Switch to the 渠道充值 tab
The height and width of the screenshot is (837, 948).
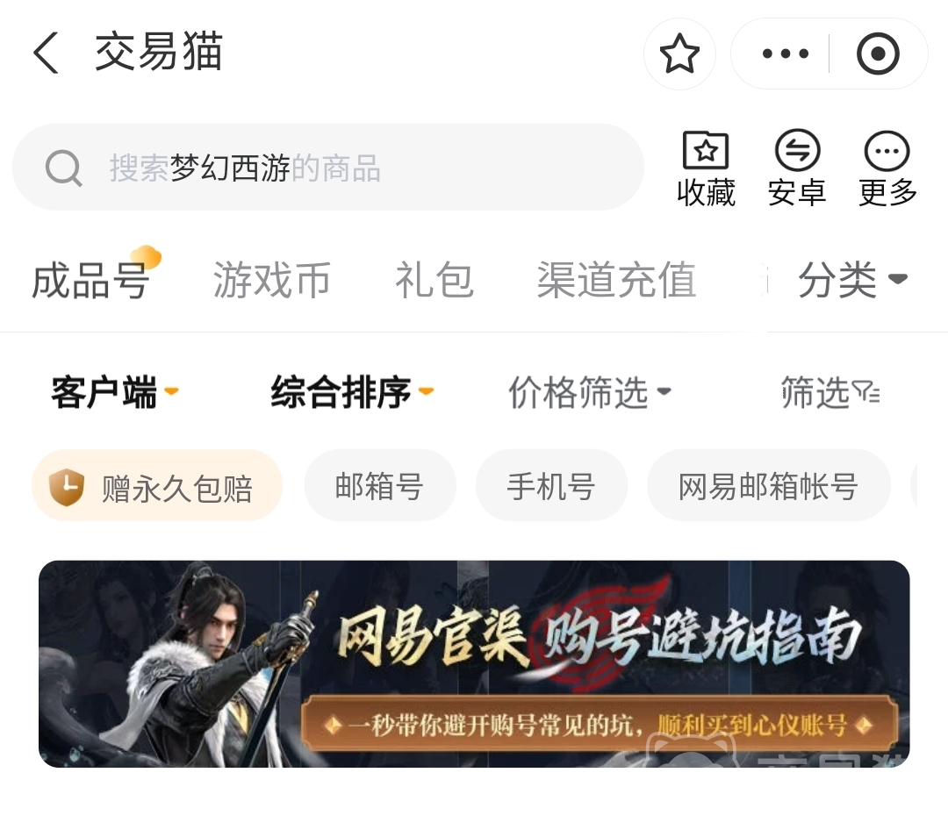[617, 280]
